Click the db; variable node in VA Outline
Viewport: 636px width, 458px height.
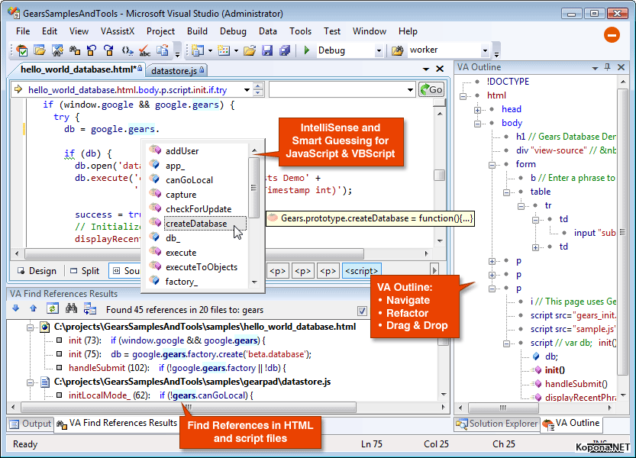(x=551, y=356)
